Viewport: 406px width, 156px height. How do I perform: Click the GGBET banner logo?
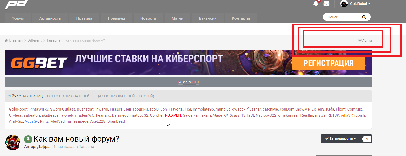39,63
